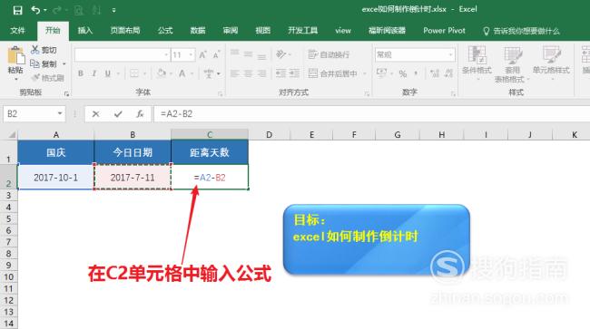590x329 pixels.
Task: Click the decrease indent icon
Action: (281, 73)
